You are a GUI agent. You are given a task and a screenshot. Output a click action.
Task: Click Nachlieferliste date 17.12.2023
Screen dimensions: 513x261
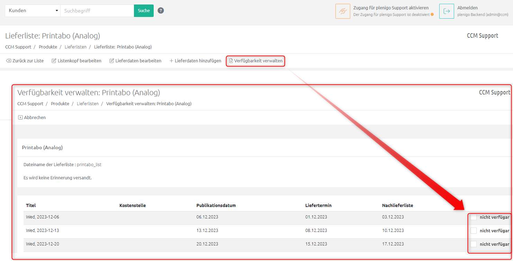[393, 244]
